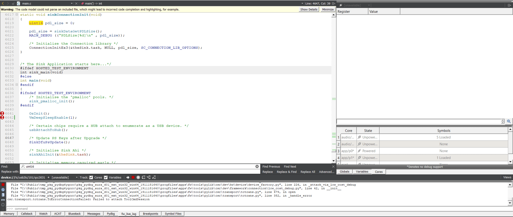Click the Show Details button in warning bar
Image resolution: width=513 pixels, height=217 pixels.
coord(309,9)
